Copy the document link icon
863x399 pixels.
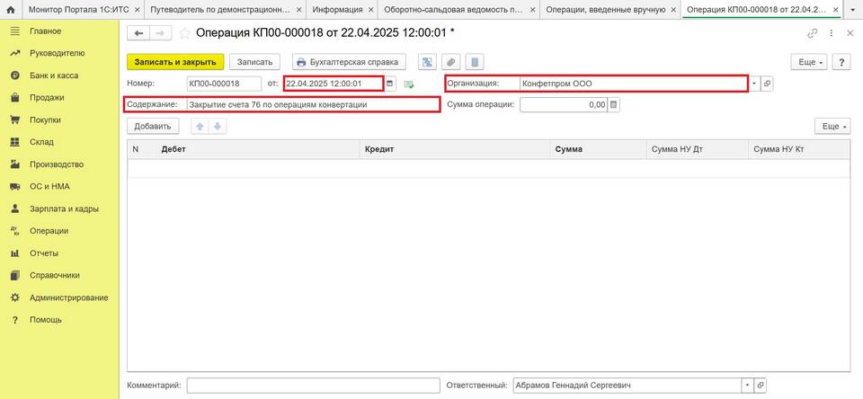[x=813, y=33]
